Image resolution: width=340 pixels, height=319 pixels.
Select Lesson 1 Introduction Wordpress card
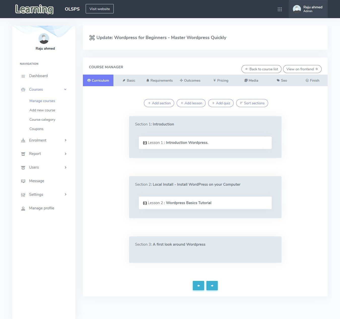coord(205,143)
